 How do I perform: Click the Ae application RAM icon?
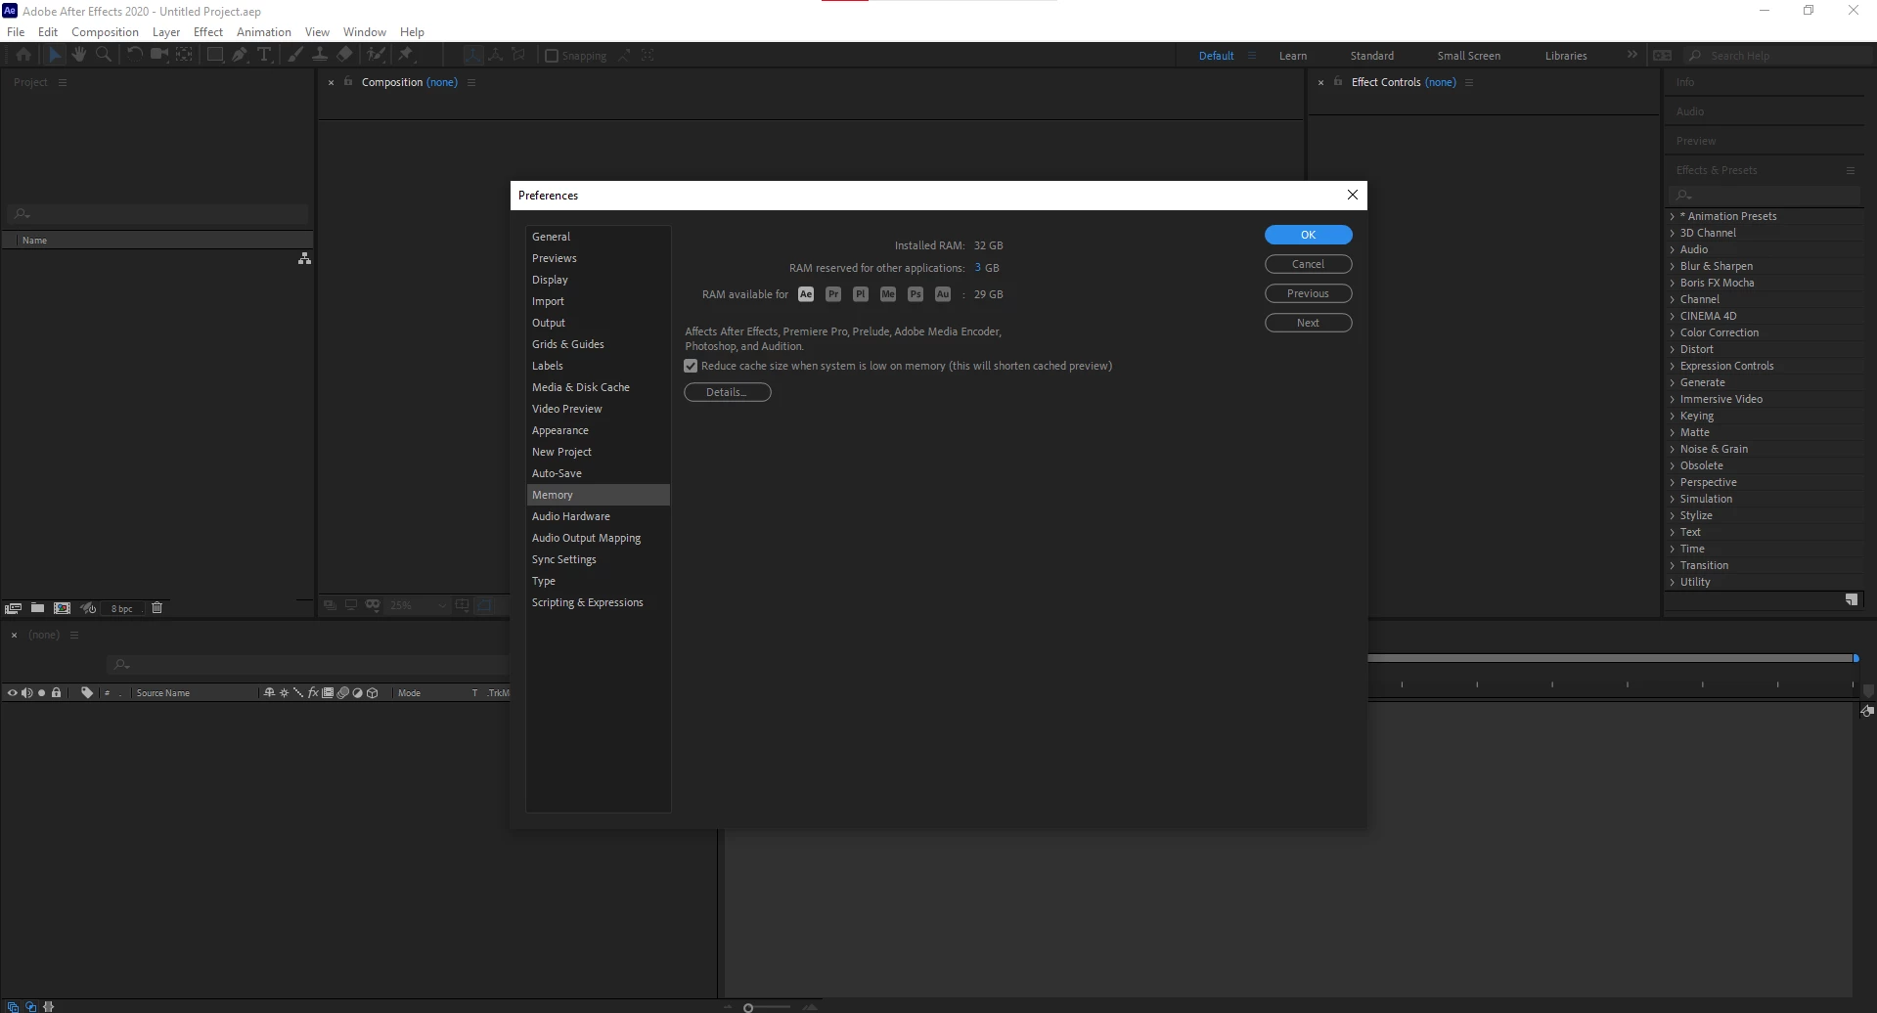coord(806,294)
